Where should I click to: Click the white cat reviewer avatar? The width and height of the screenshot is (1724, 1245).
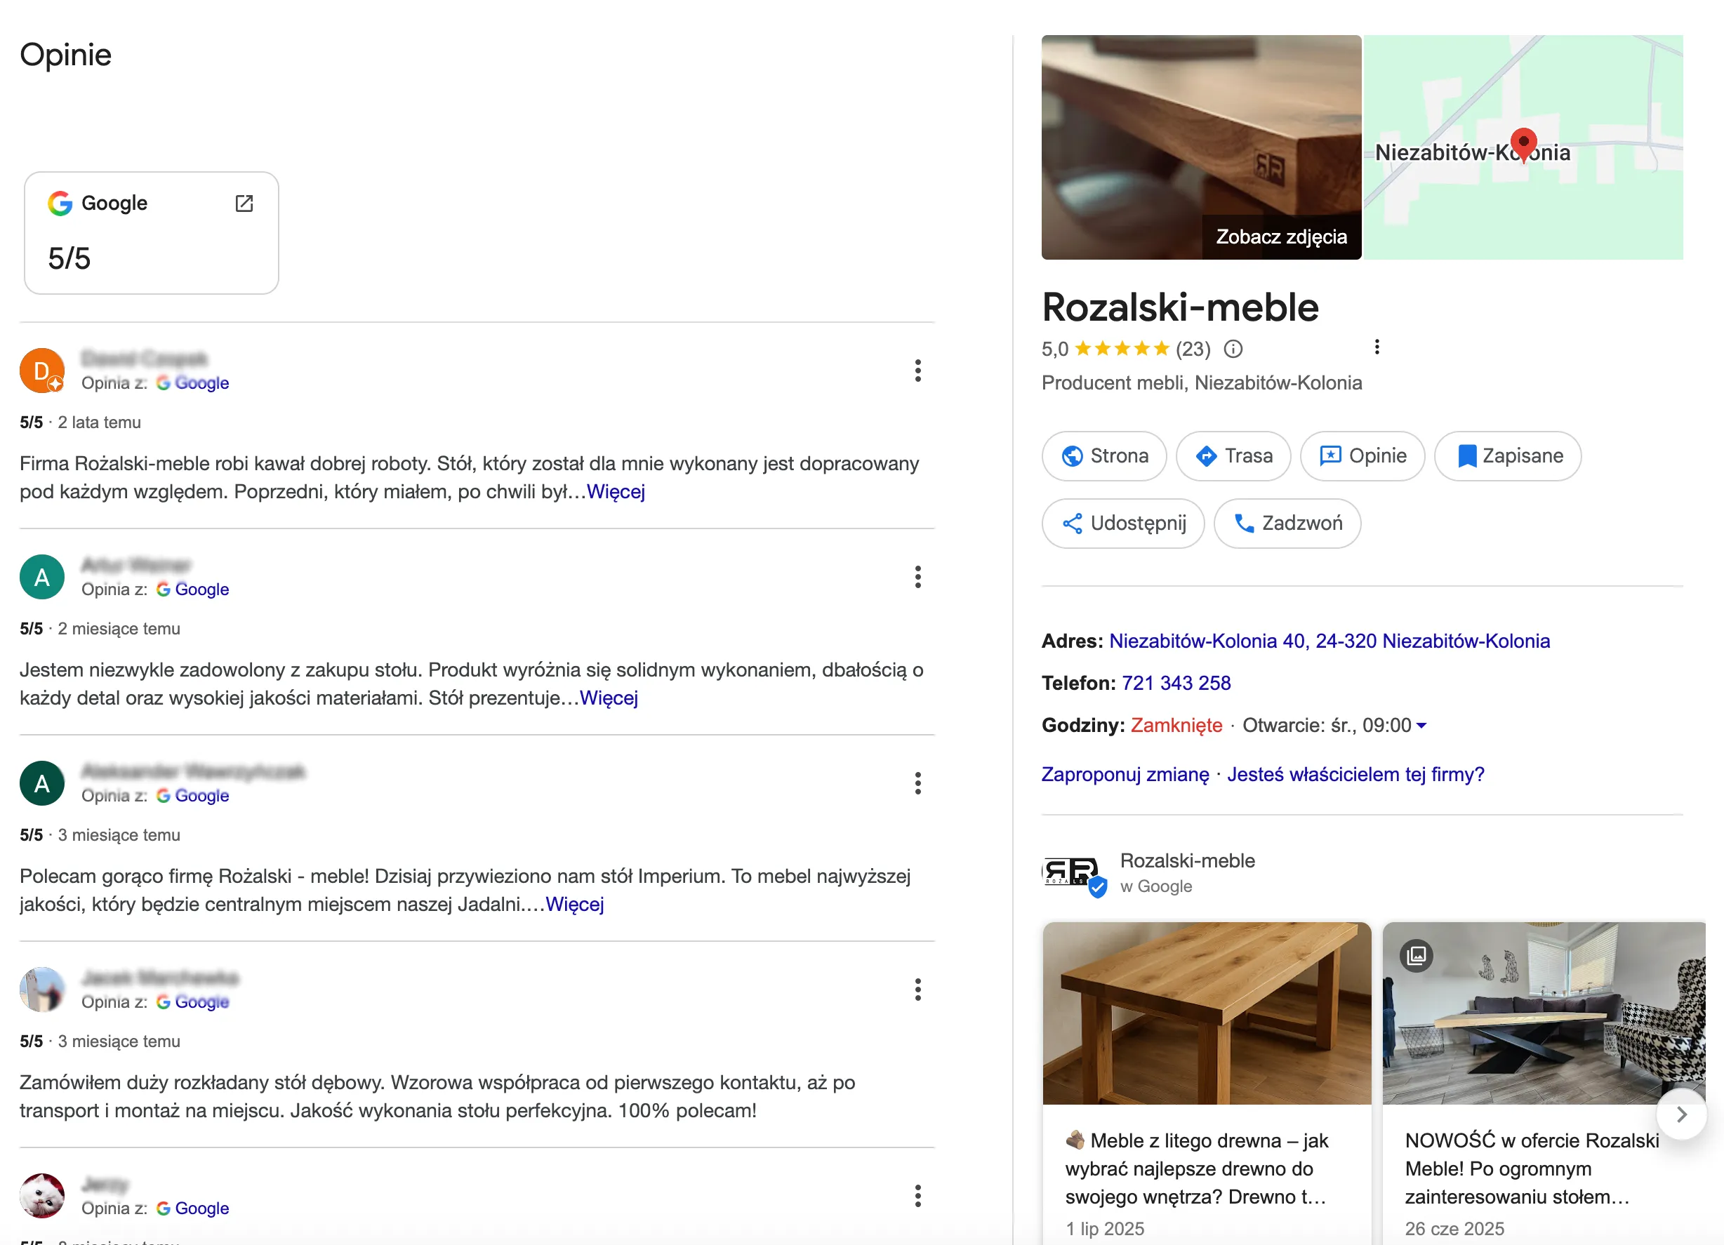point(42,1195)
